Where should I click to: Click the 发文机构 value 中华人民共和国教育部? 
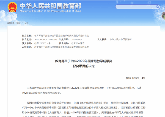point(120,40)
